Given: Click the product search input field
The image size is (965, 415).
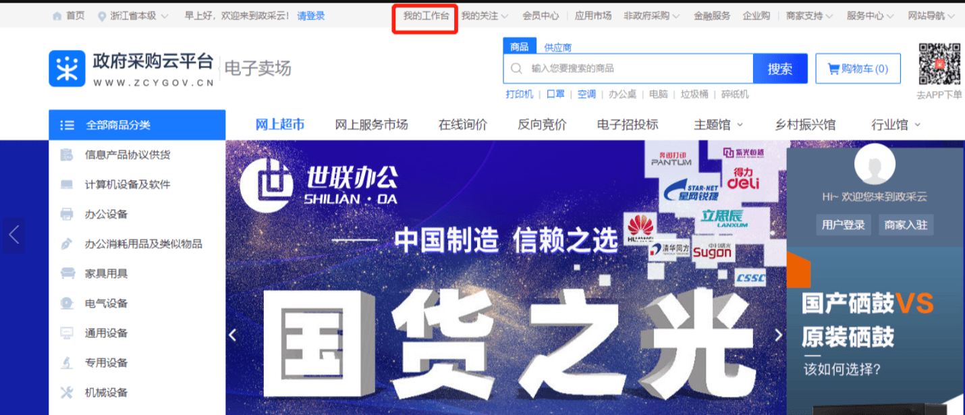Looking at the screenshot, I should pos(628,68).
